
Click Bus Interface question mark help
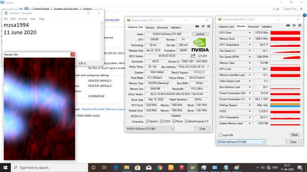208,67
